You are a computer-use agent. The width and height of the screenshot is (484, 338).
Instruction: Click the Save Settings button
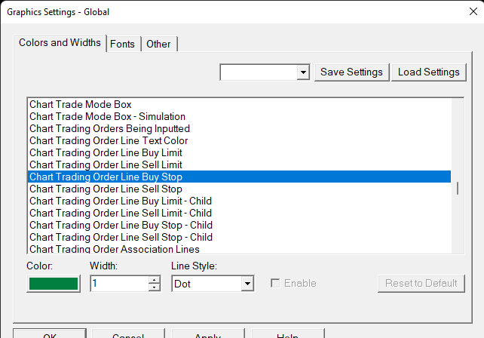(x=352, y=72)
